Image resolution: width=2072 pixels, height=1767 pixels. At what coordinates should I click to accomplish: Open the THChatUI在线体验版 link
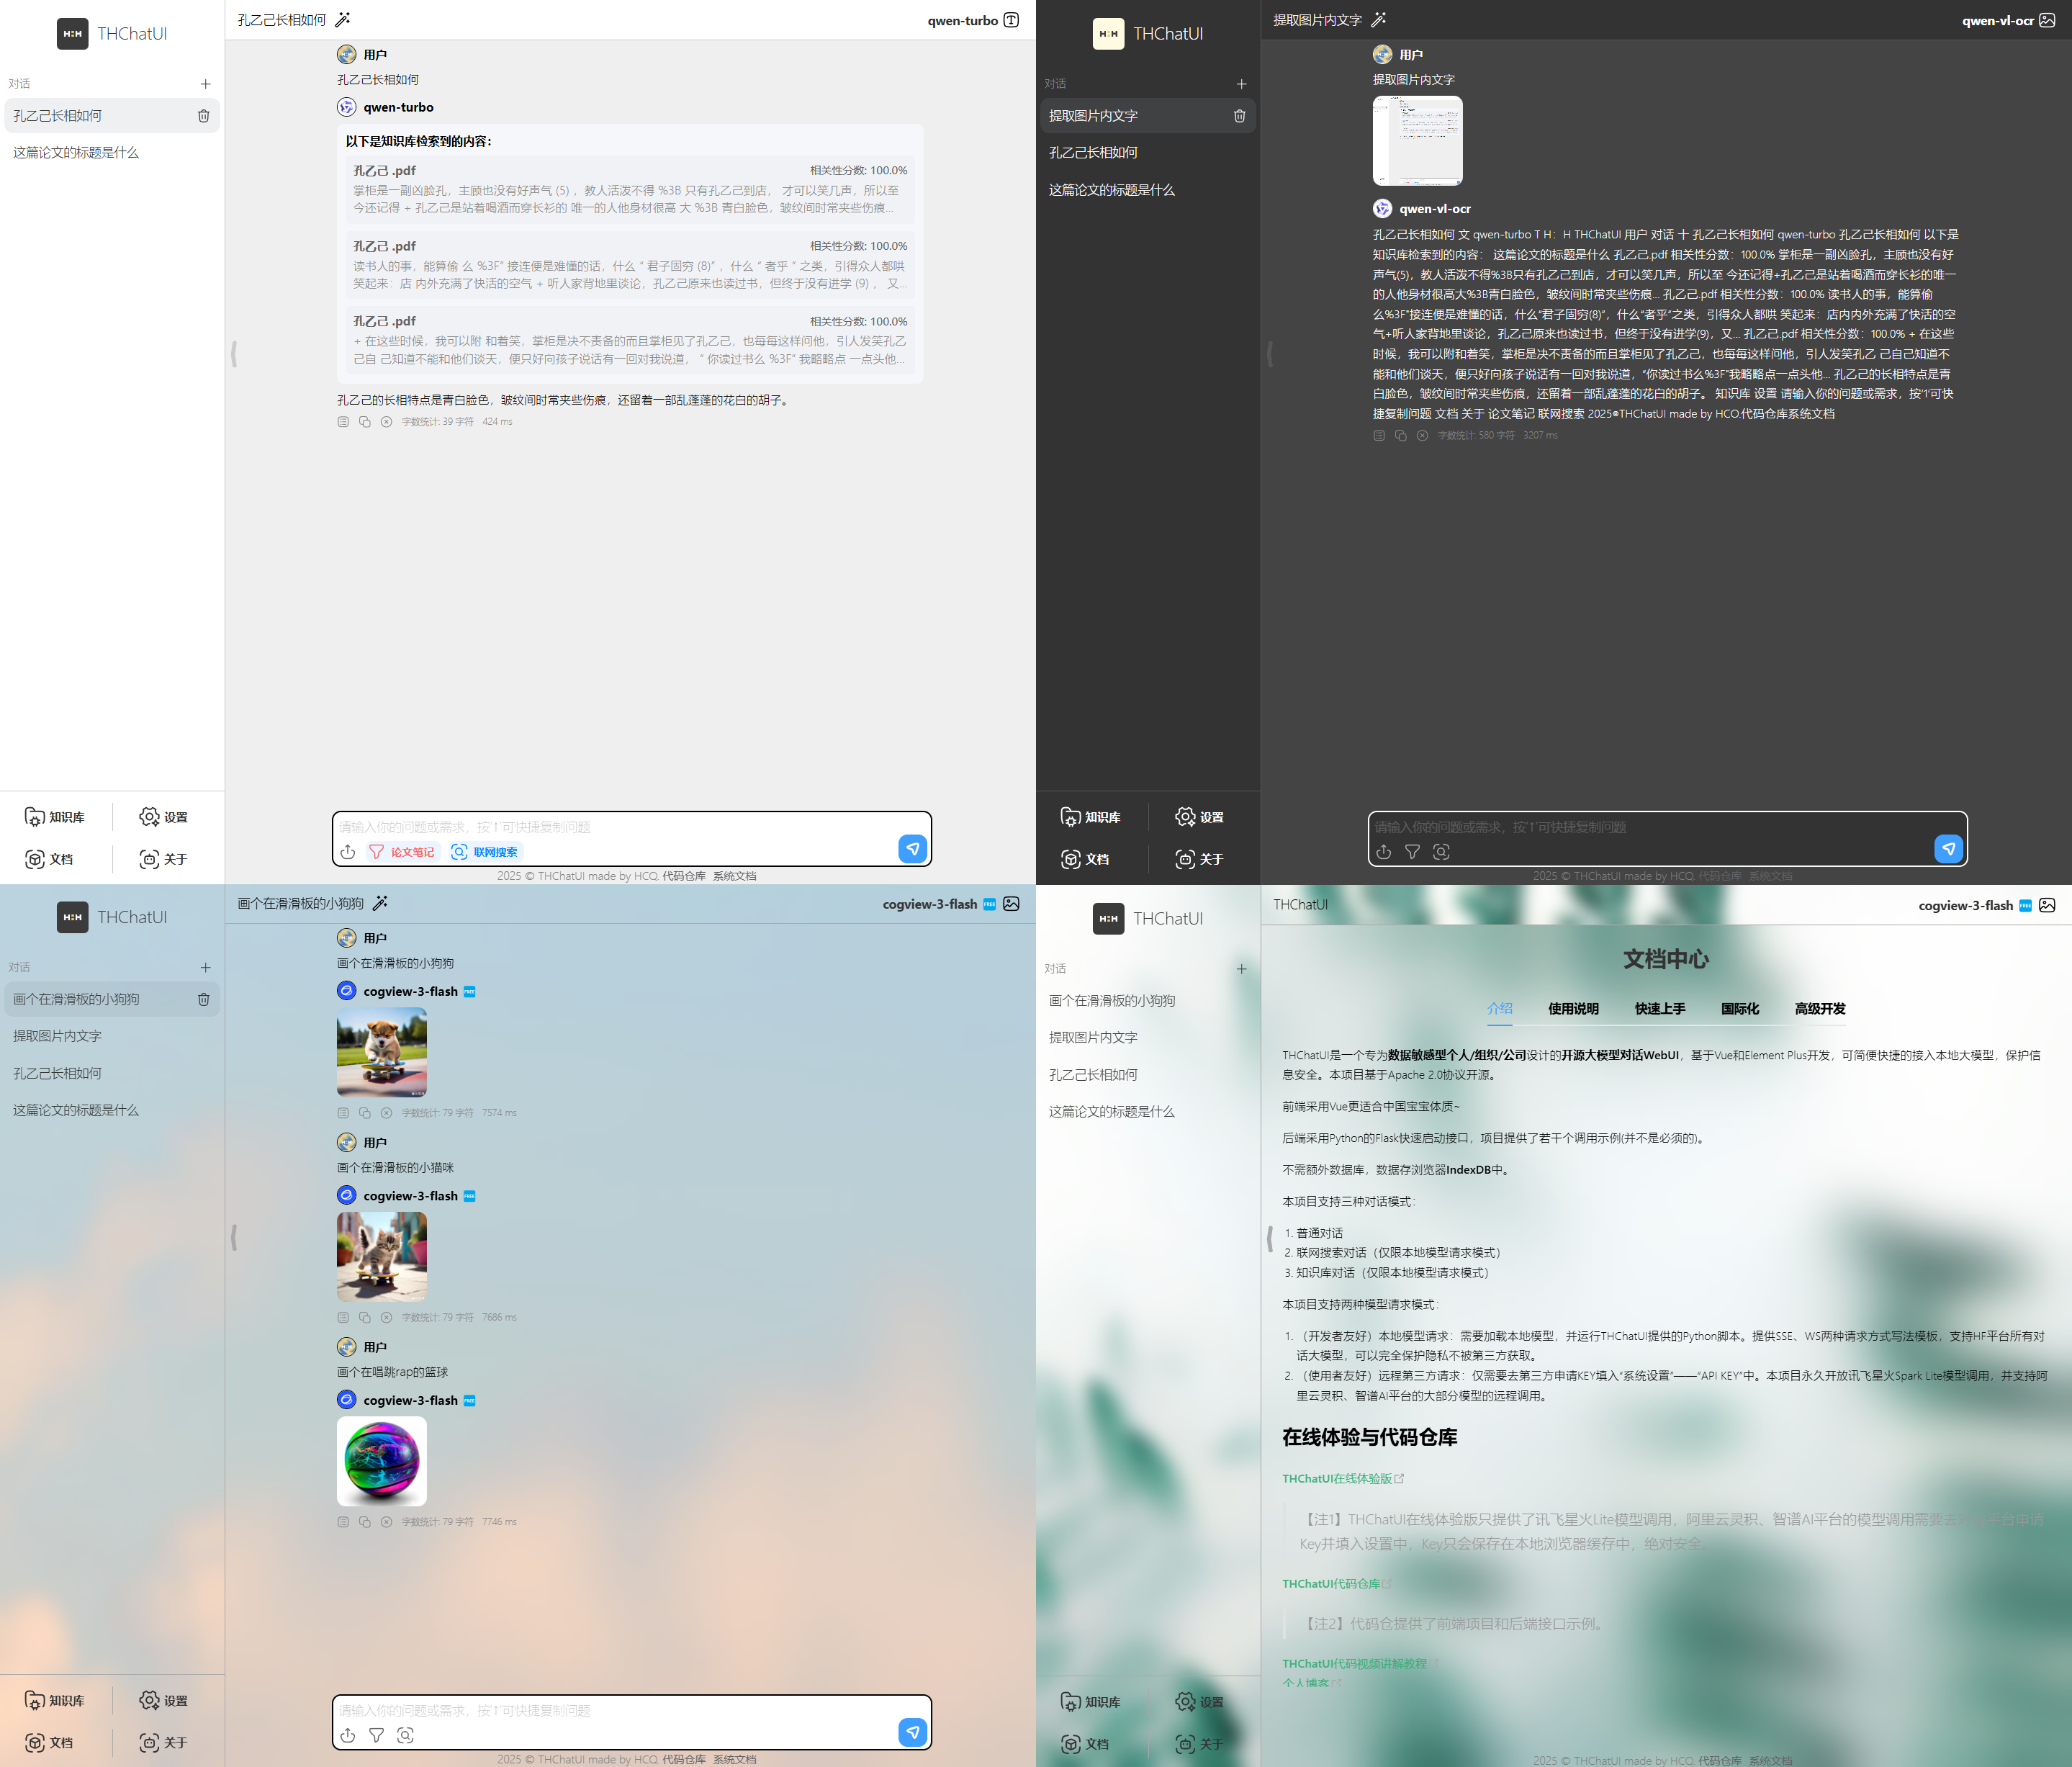pyautogui.click(x=1336, y=1478)
